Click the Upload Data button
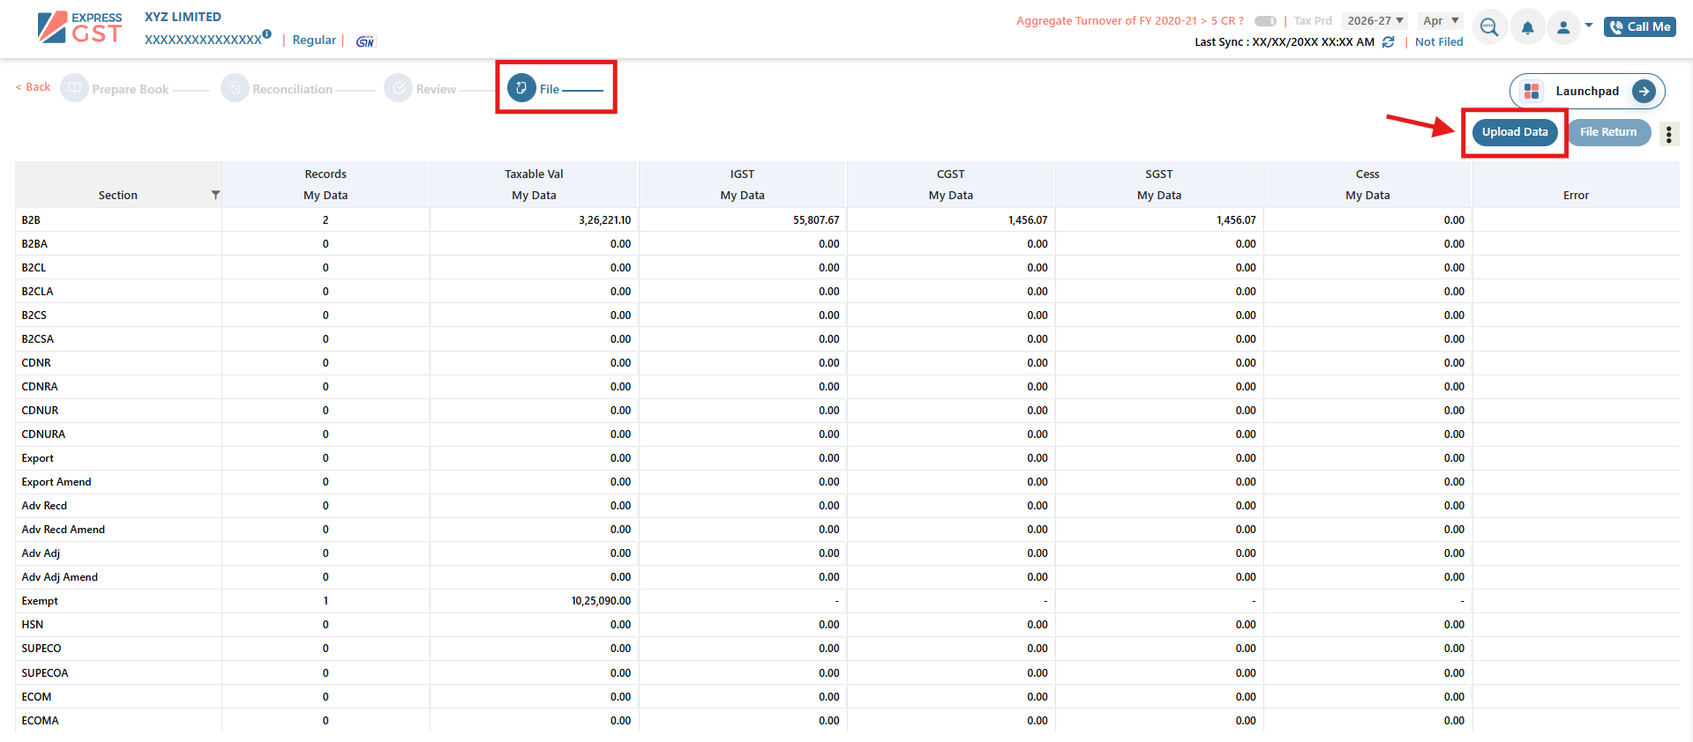Viewport: 1693px width, 742px height. 1514,132
